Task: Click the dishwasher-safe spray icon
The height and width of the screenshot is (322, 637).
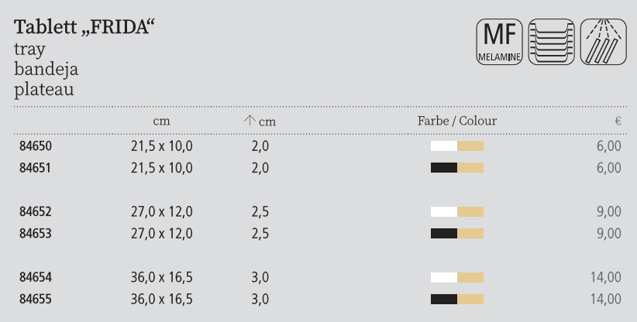Action: tap(602, 43)
